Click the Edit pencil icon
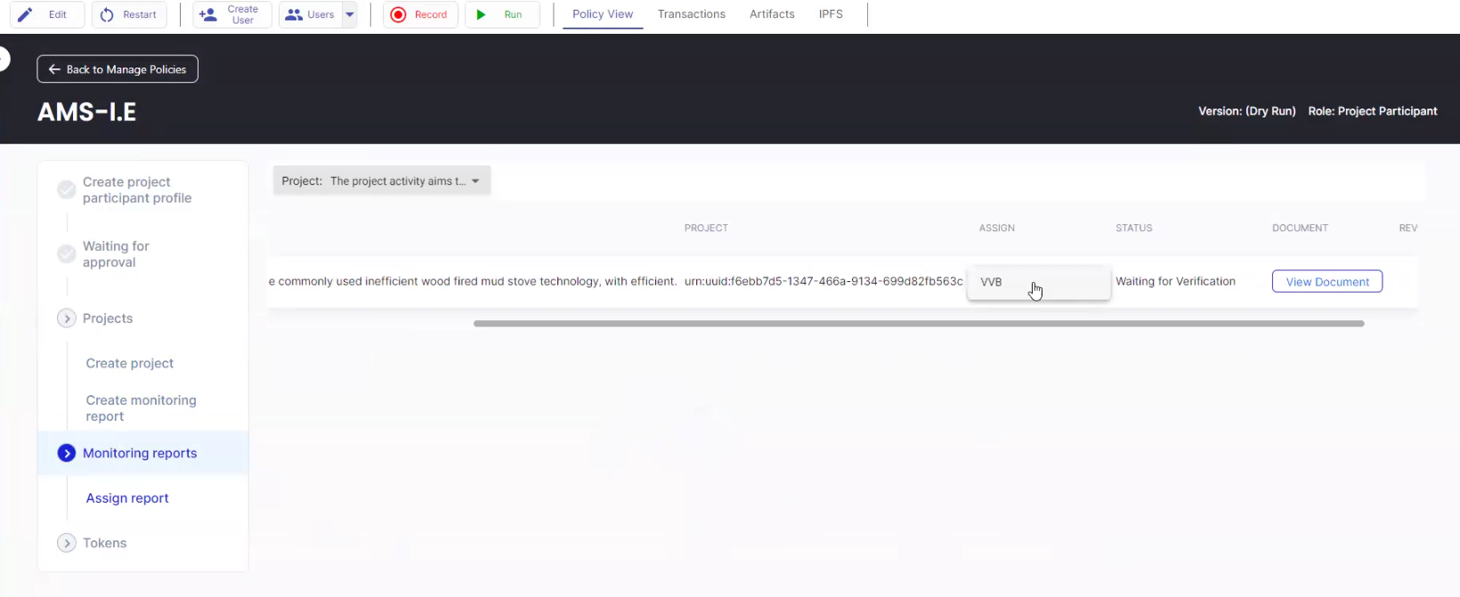Viewport: 1460px width, 597px height. click(x=26, y=14)
